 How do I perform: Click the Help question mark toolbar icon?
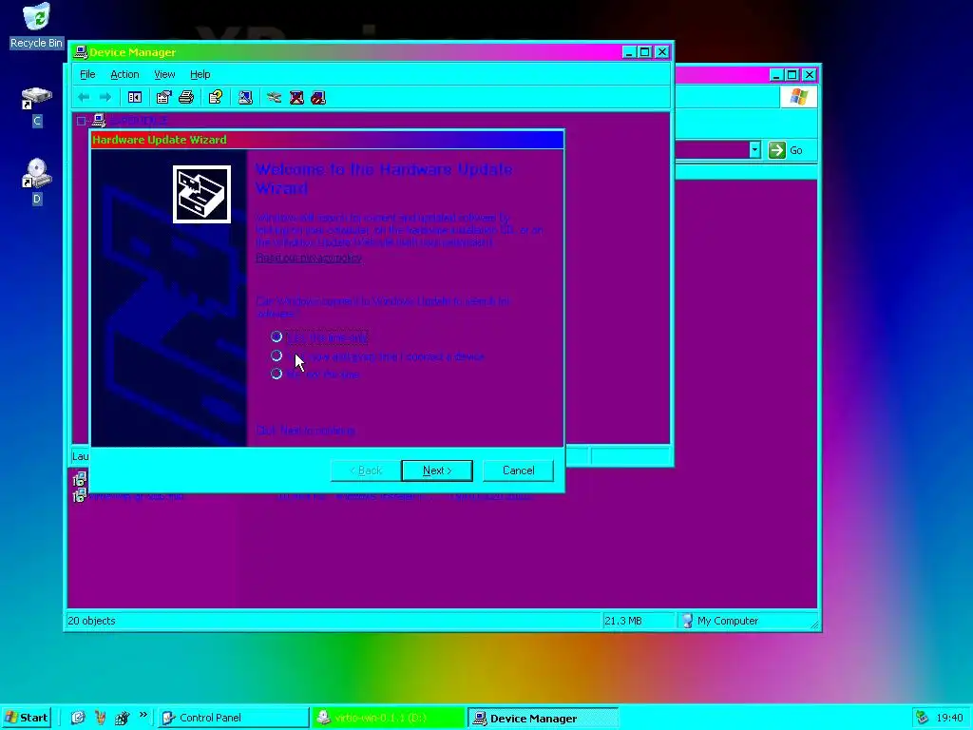216,98
